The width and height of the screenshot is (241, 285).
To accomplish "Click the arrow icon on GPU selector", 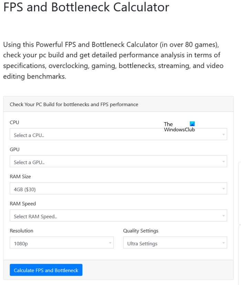I will [x=223, y=162].
